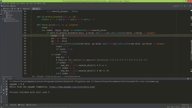The image size is (192, 108).
Task: Start debugging with the bug icon
Action: pos(184,6)
